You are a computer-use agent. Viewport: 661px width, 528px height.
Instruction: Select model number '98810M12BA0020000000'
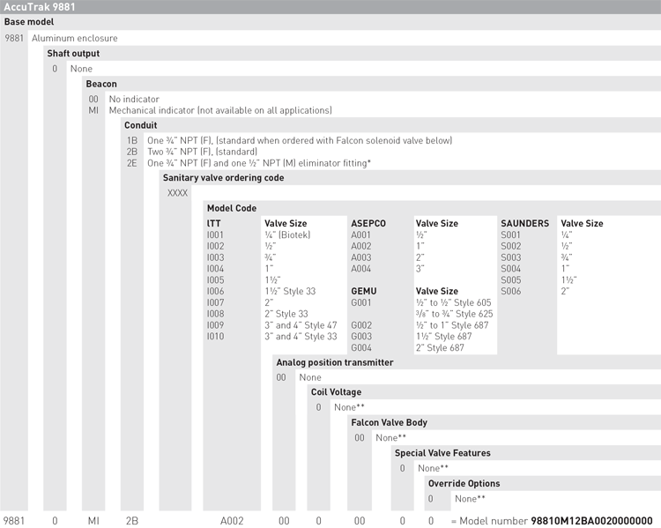point(591,521)
